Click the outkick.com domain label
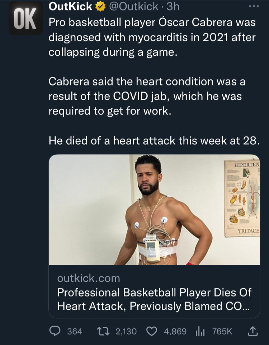Image resolution: width=269 pixels, height=345 pixels. pos(89,279)
